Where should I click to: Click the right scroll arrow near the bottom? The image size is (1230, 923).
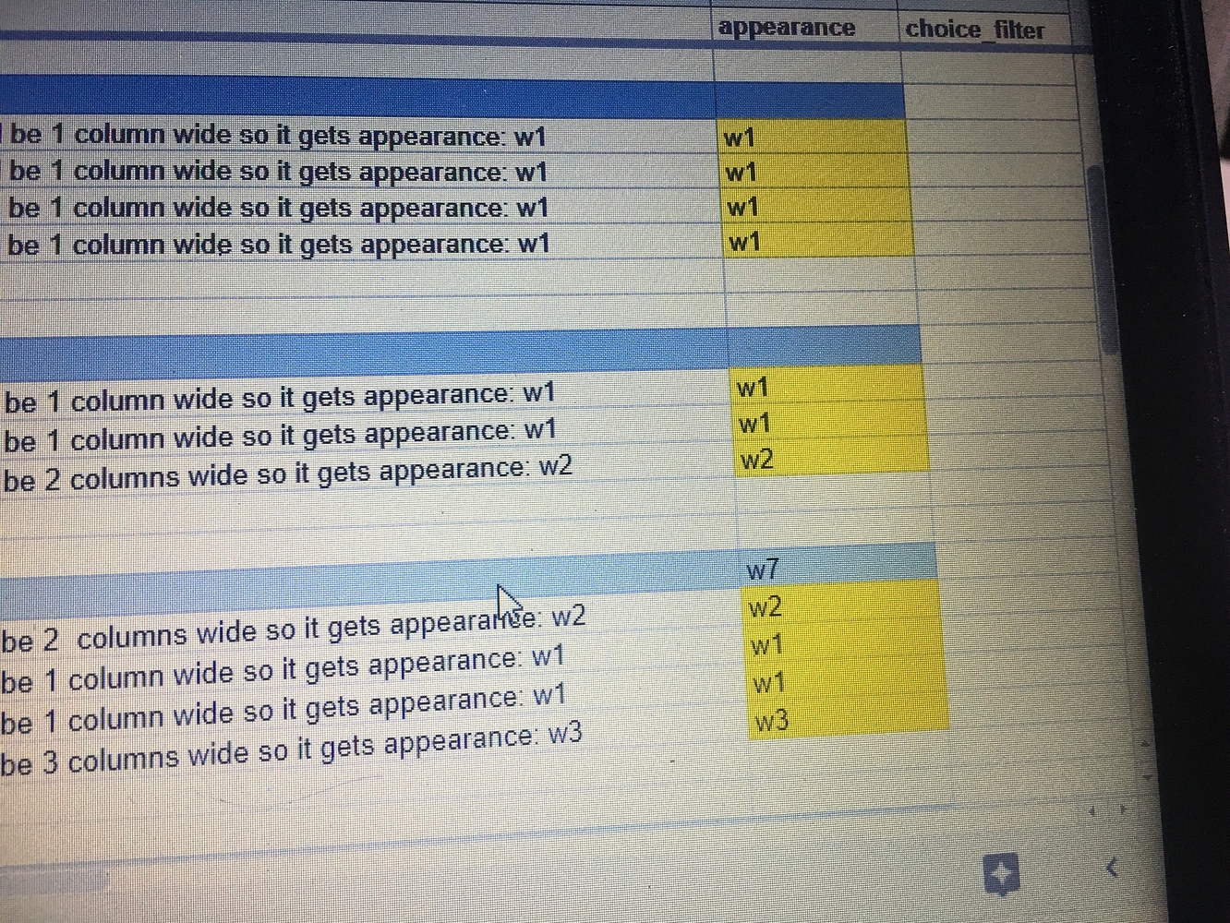(x=1123, y=809)
